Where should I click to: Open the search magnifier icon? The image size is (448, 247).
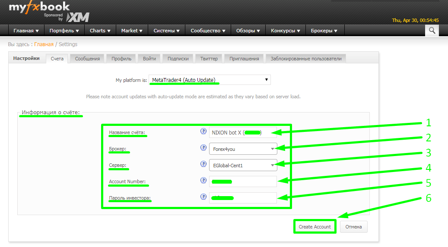click(432, 31)
